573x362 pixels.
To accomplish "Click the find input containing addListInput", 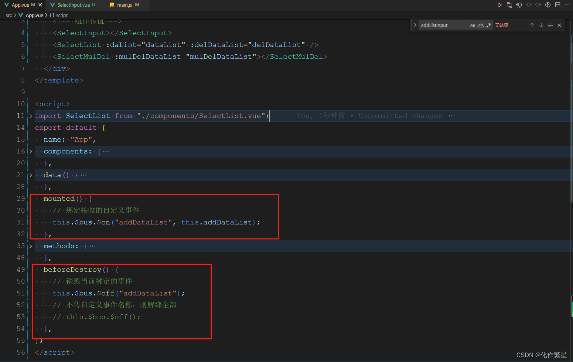I will pos(443,25).
